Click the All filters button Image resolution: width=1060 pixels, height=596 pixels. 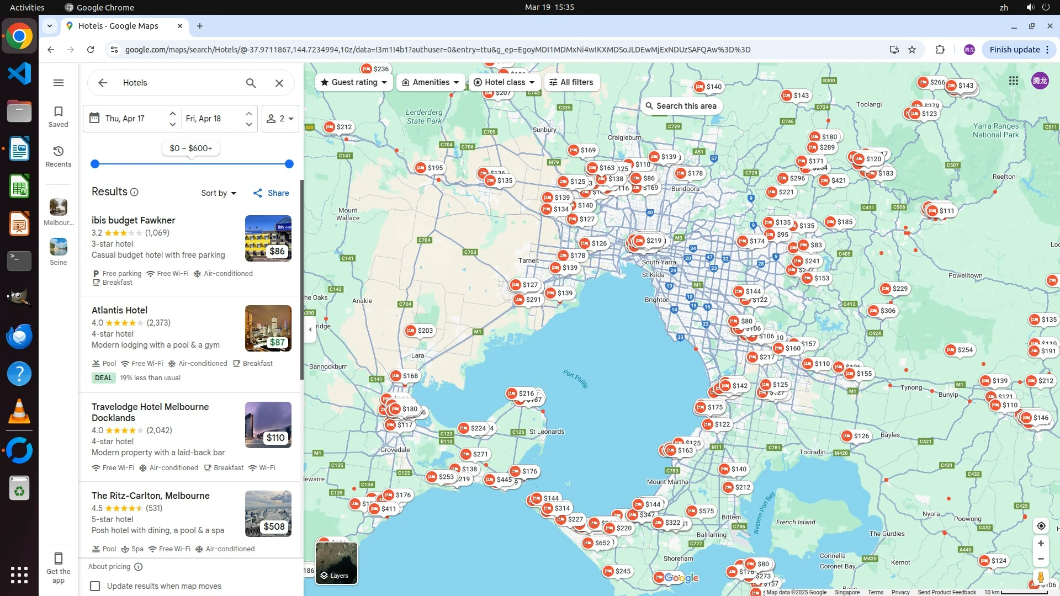[571, 82]
